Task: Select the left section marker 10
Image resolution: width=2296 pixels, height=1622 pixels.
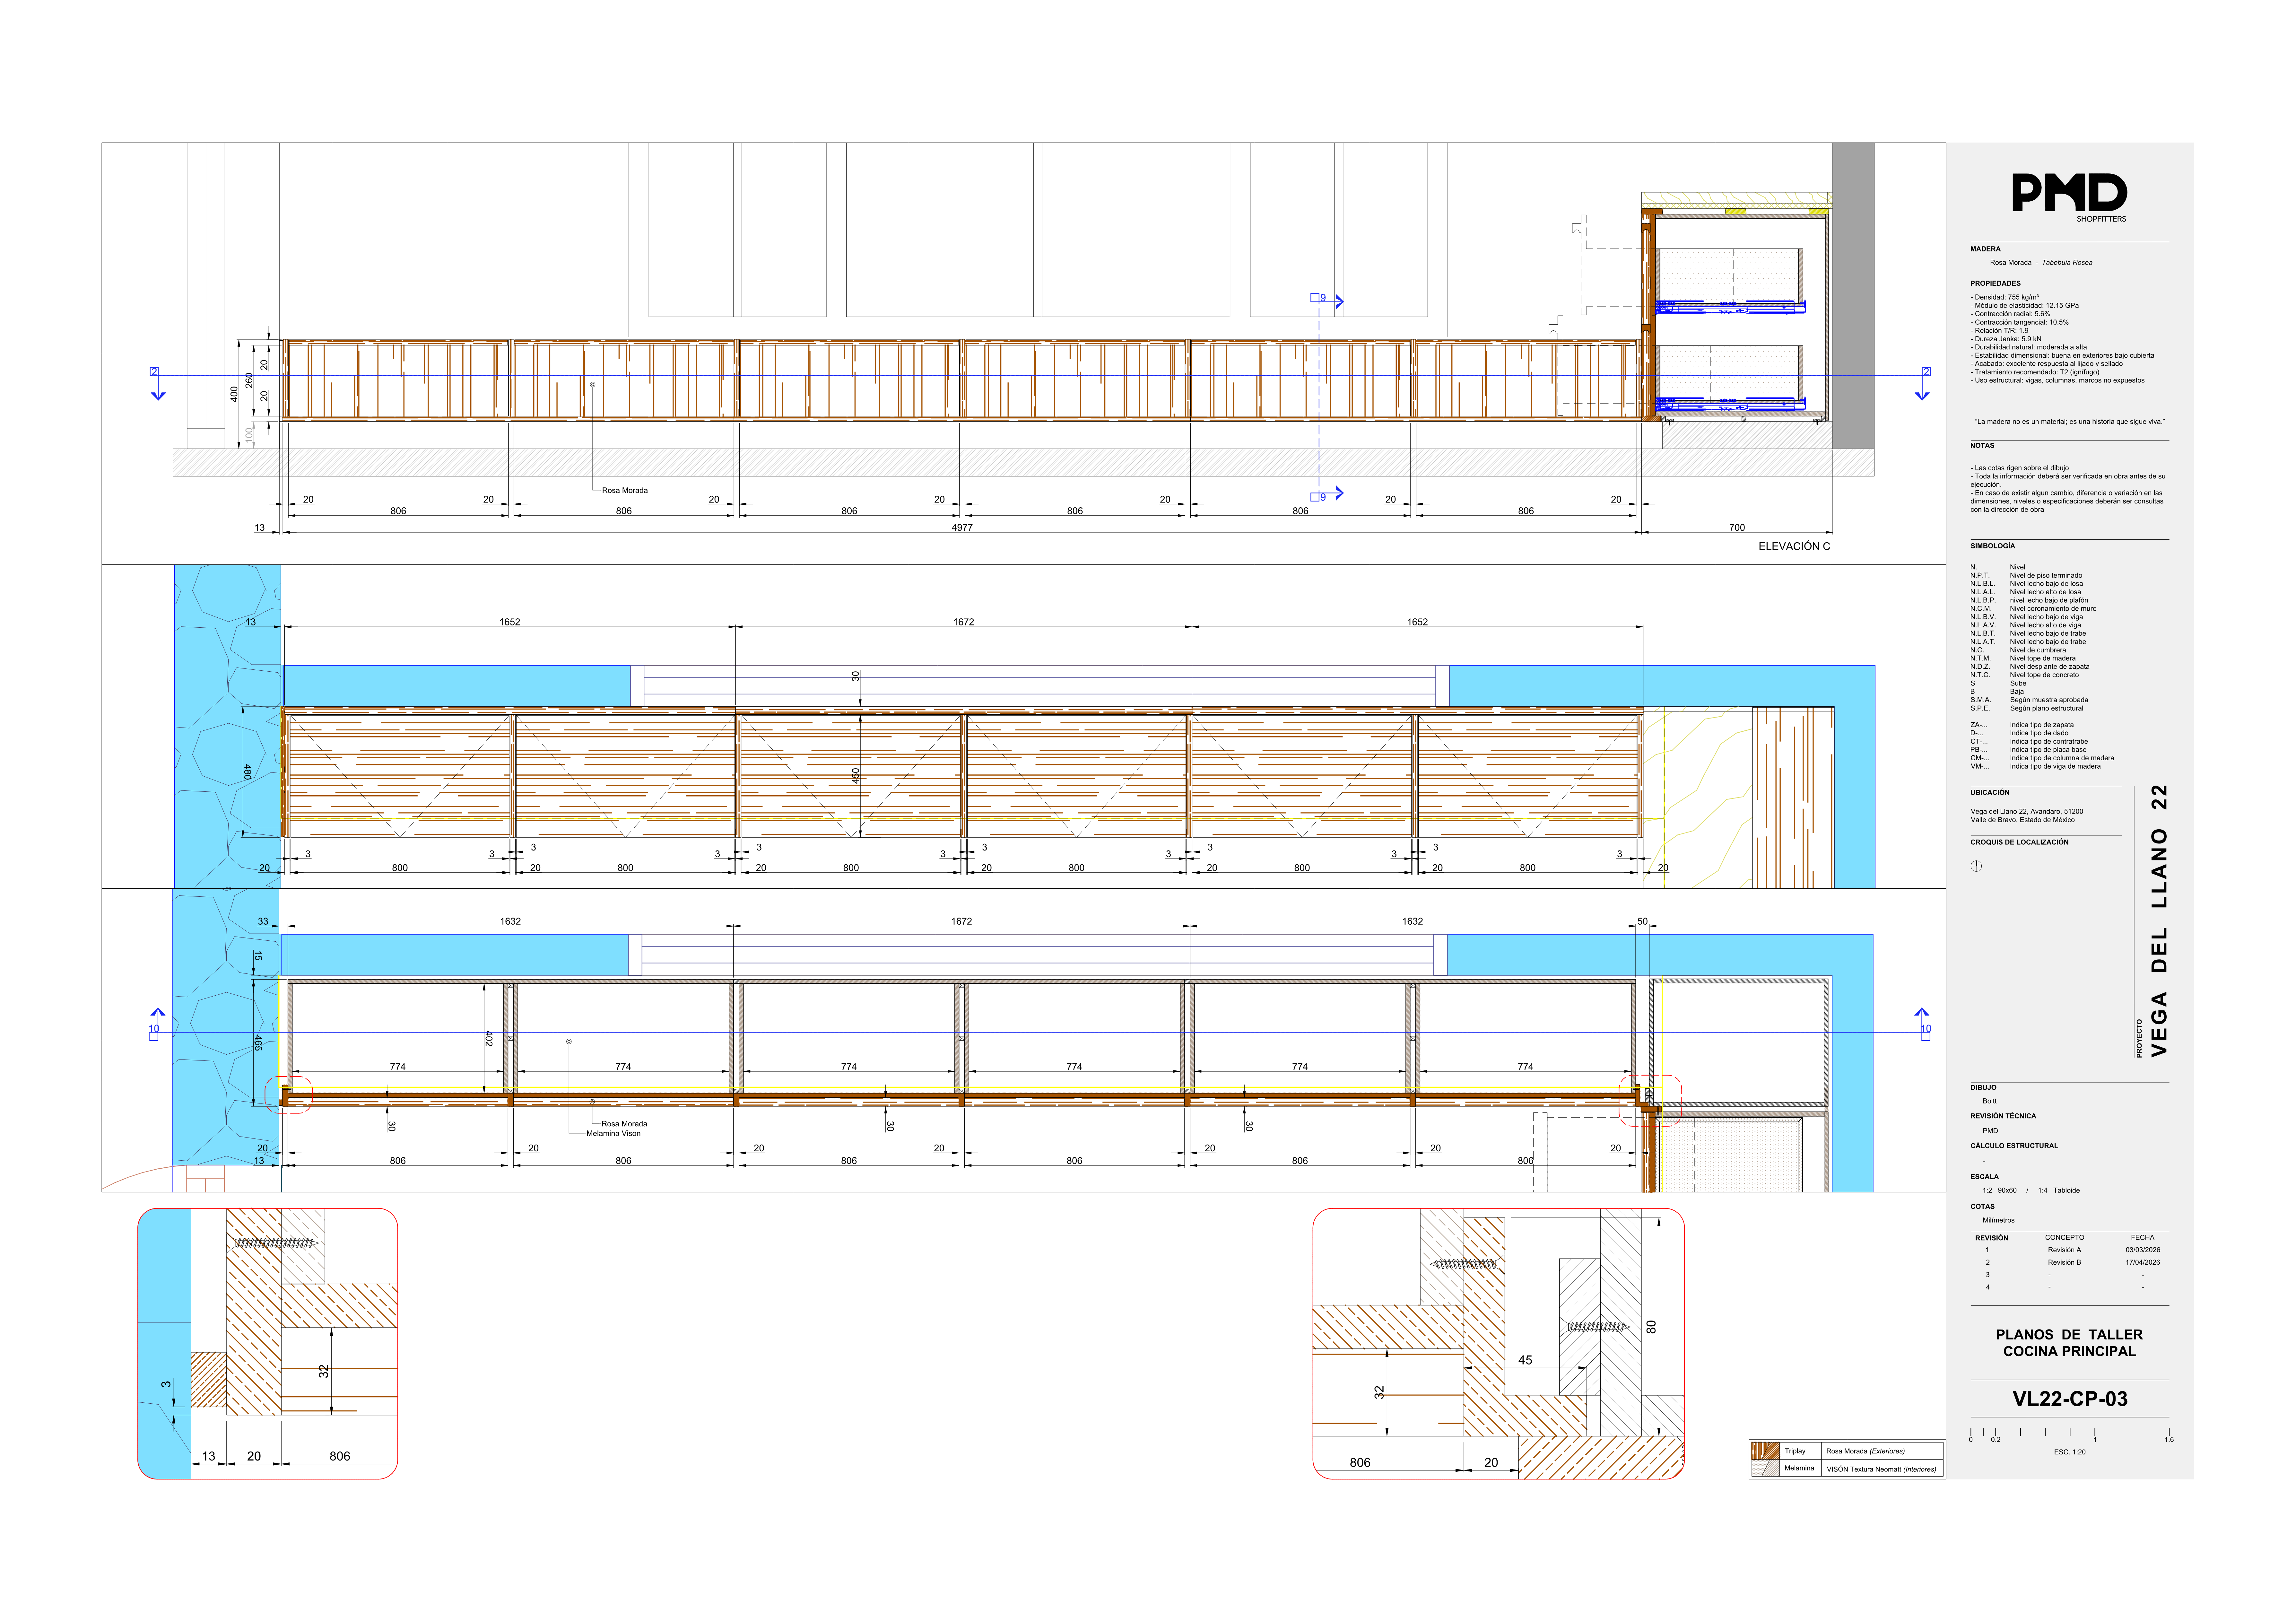Action: tap(156, 1024)
